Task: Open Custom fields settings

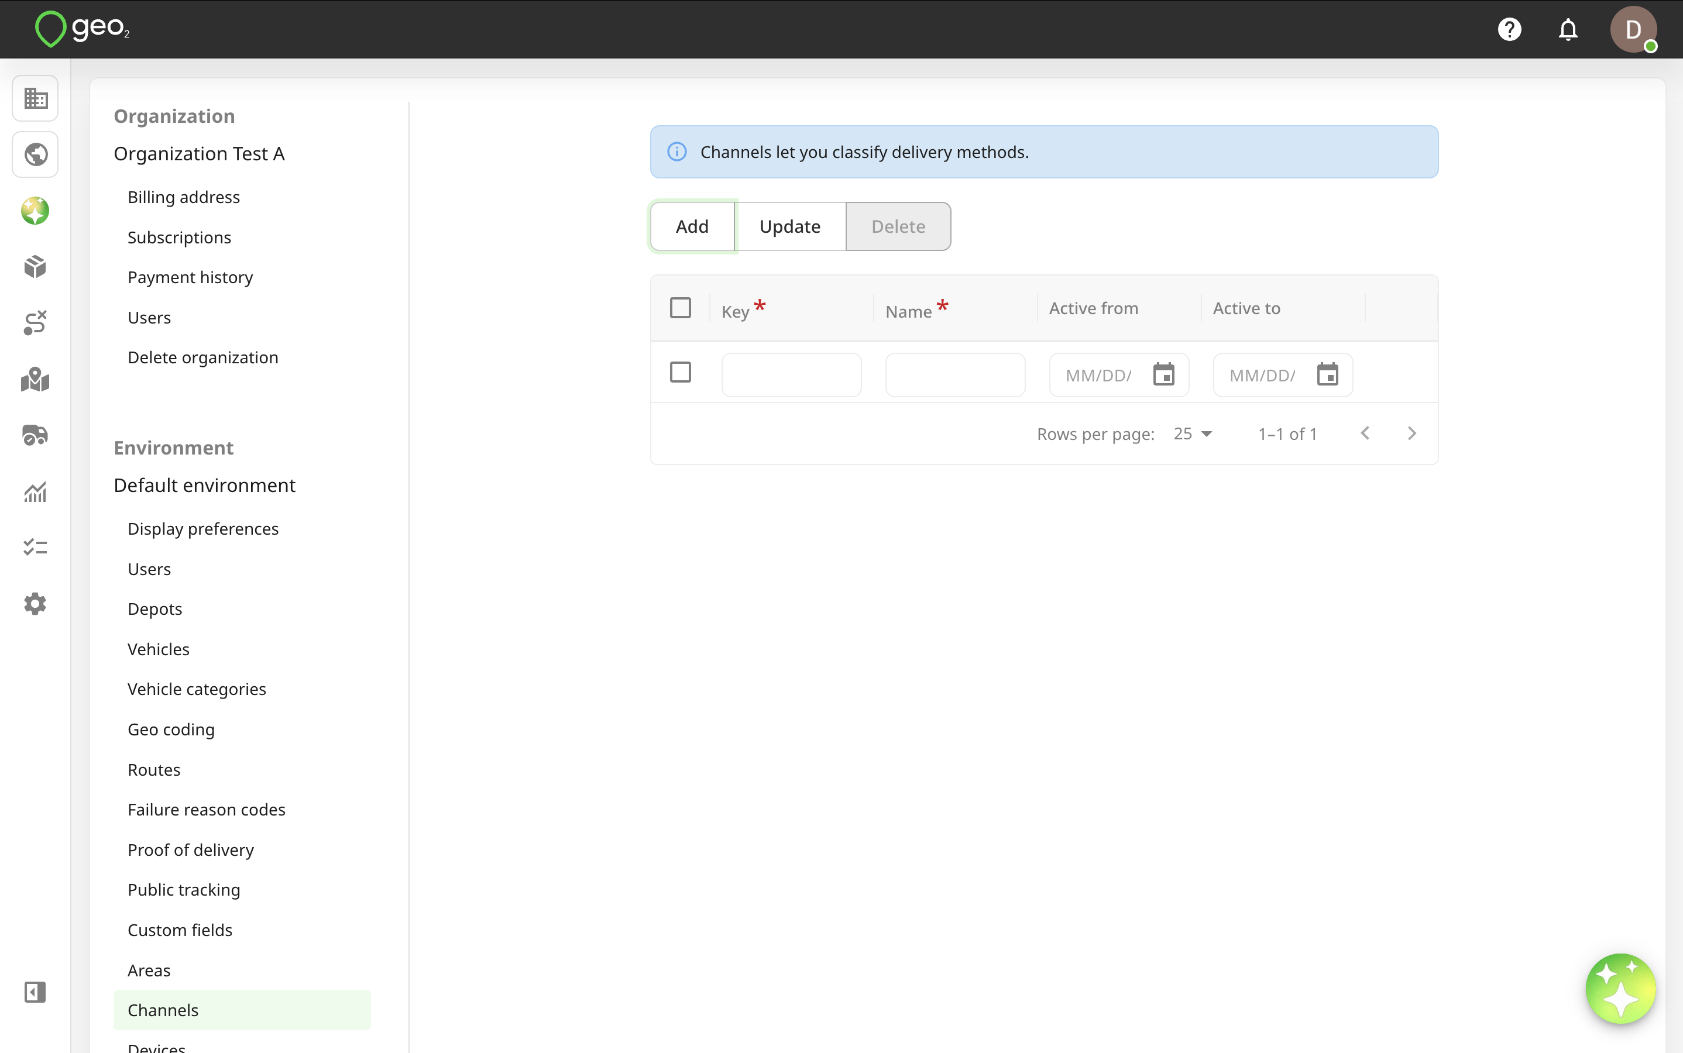Action: pyautogui.click(x=180, y=930)
